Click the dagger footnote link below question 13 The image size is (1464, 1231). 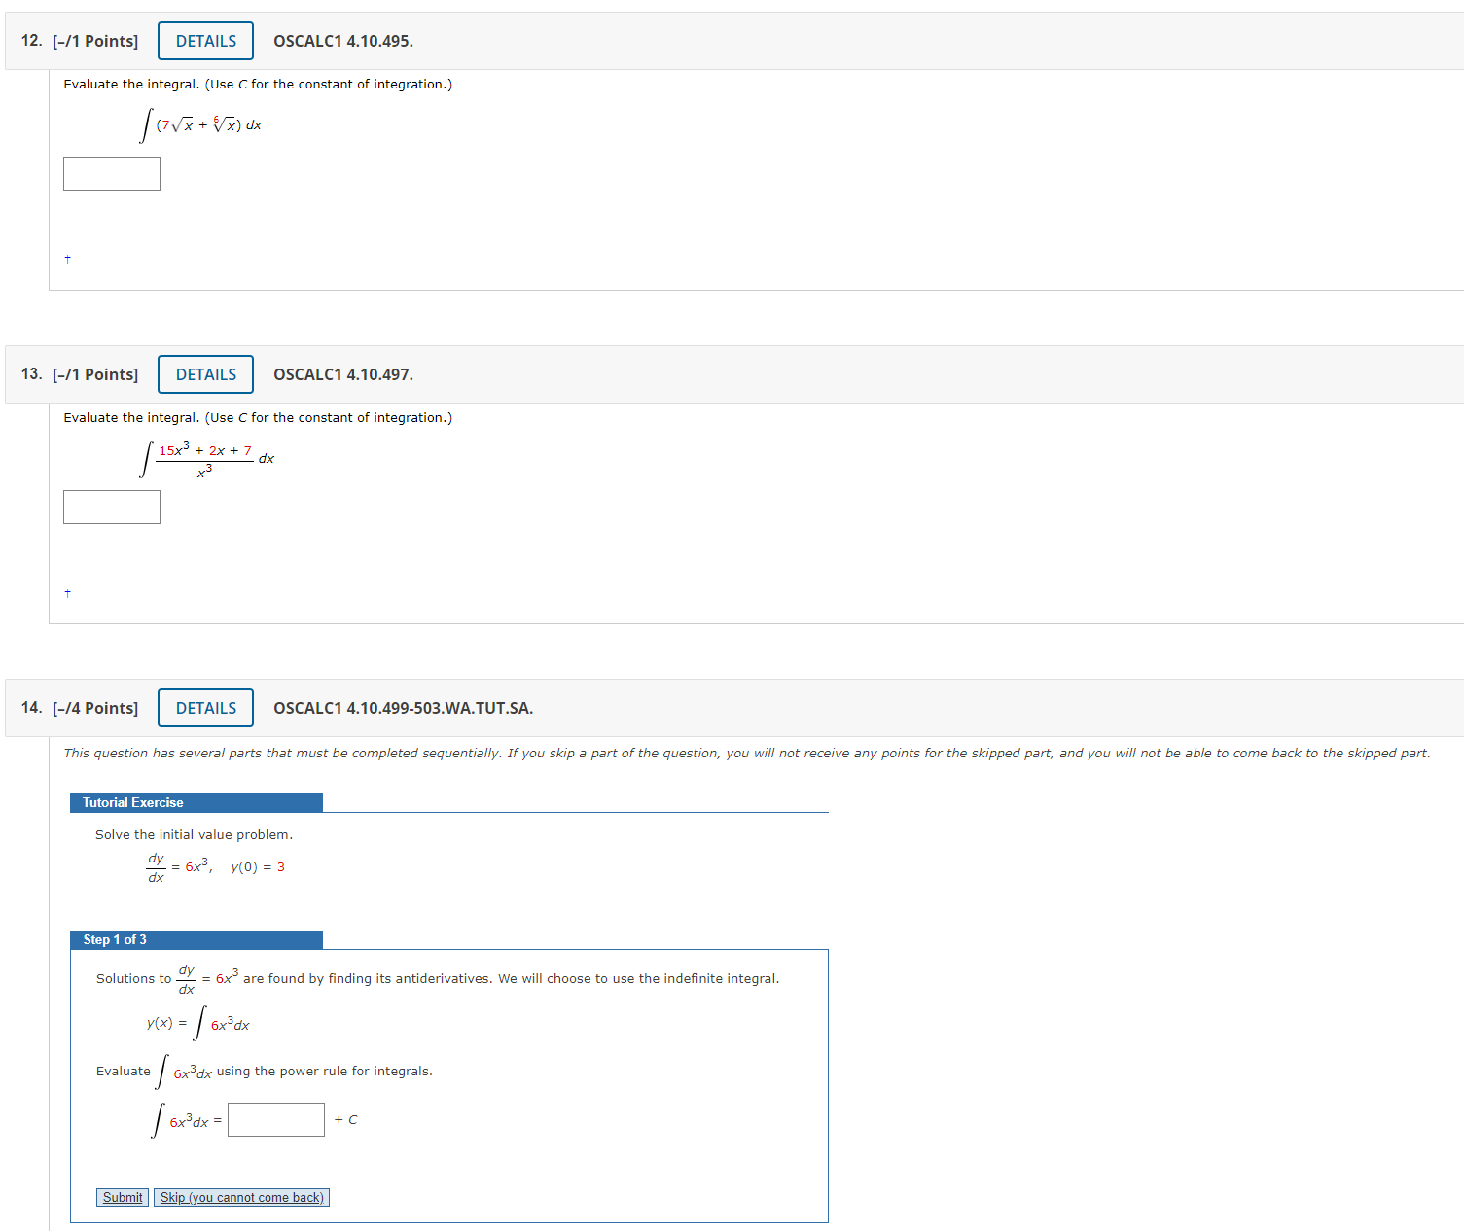coord(67,592)
